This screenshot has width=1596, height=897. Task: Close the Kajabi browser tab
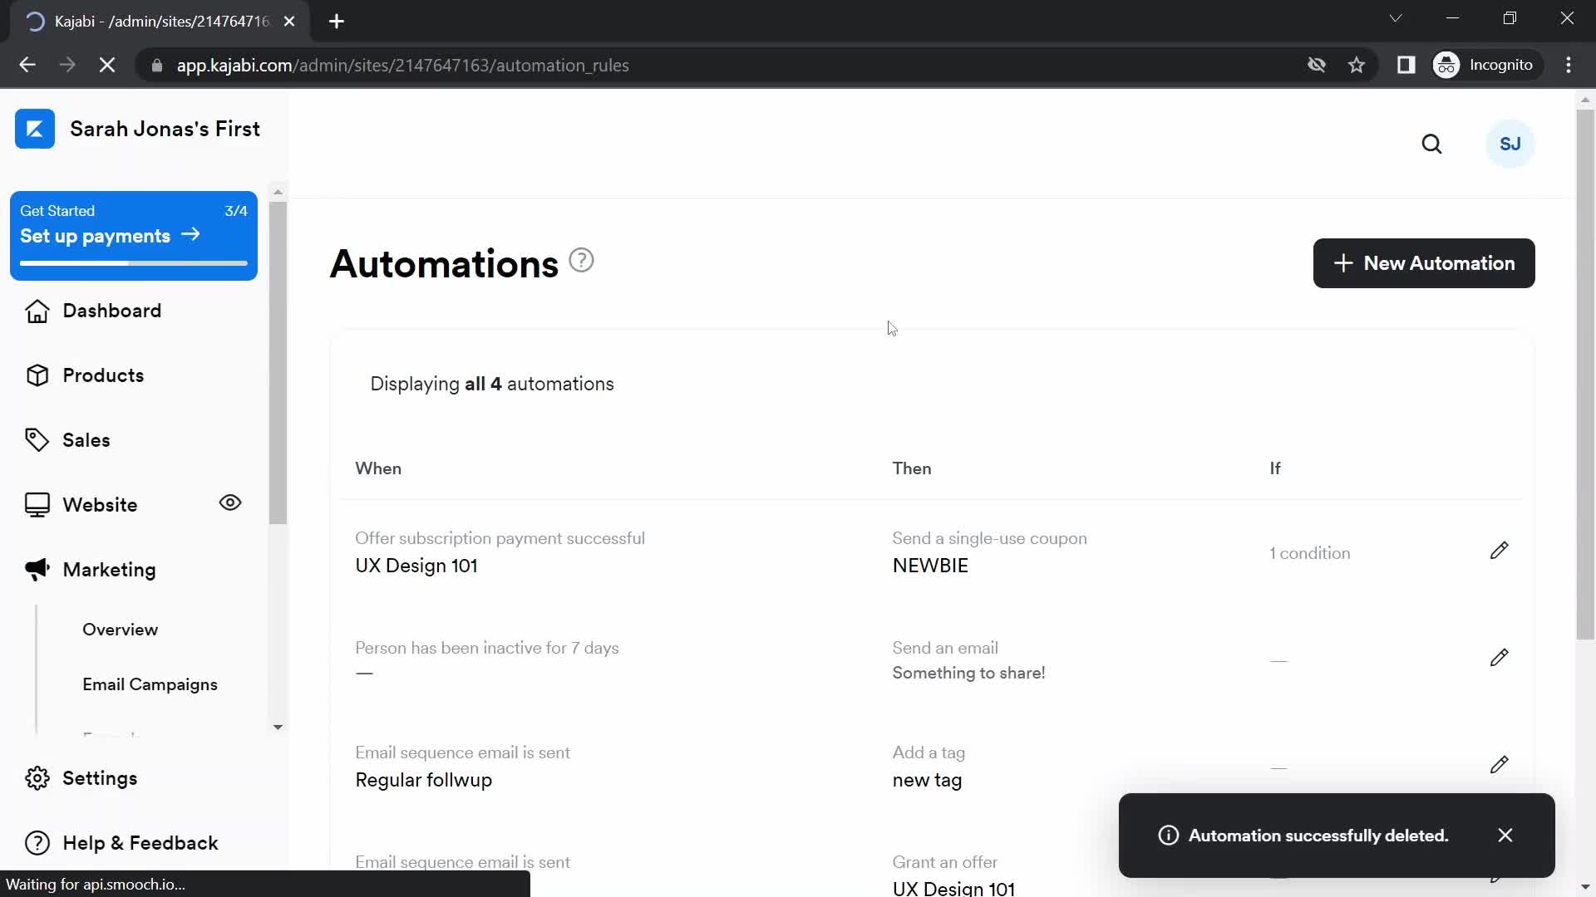(289, 22)
